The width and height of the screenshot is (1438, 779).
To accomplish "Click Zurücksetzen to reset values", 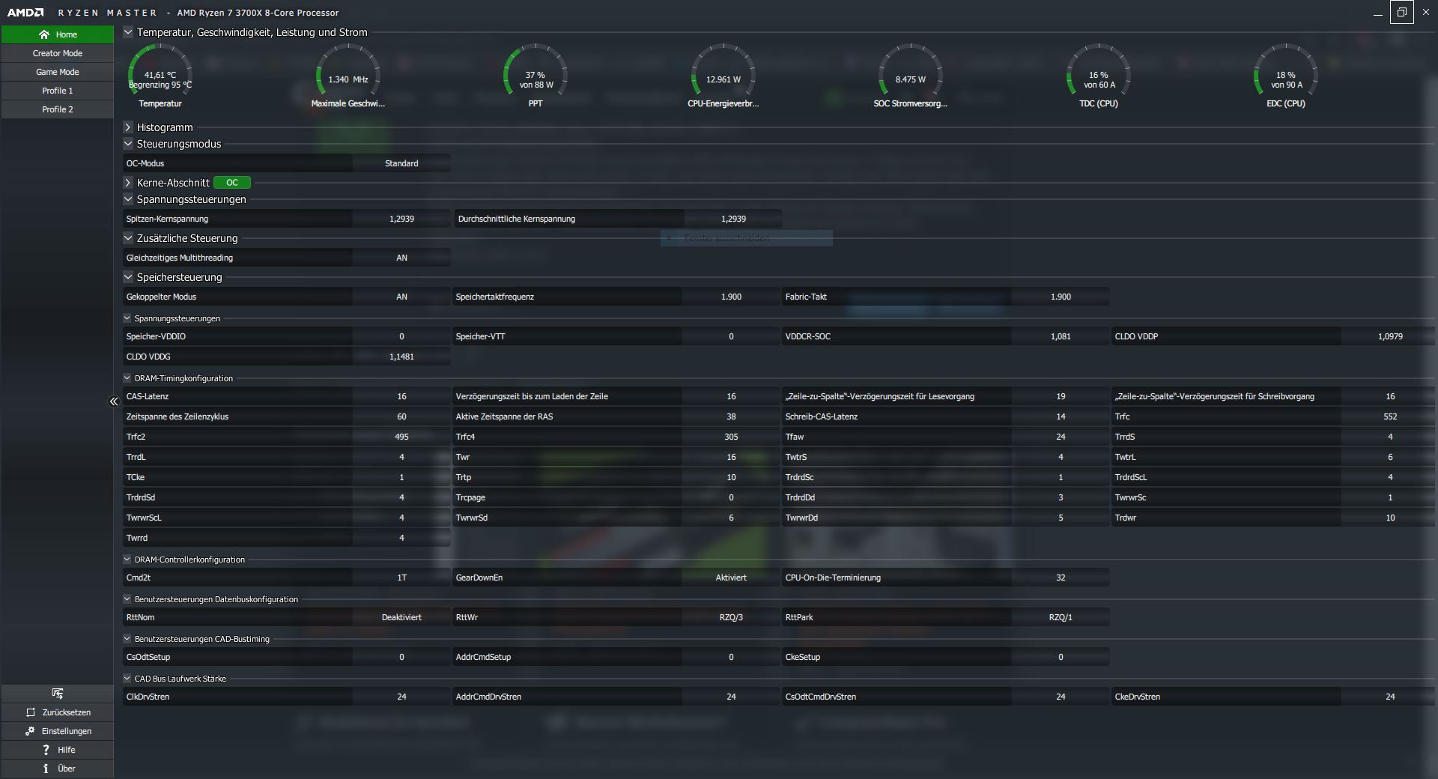I will (x=58, y=712).
